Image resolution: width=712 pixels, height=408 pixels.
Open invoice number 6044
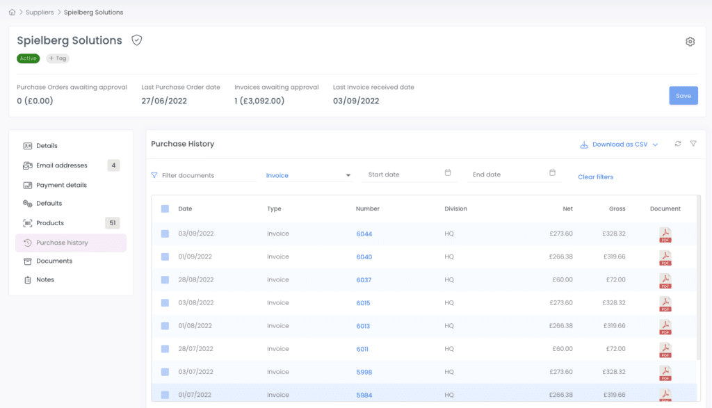[364, 234]
